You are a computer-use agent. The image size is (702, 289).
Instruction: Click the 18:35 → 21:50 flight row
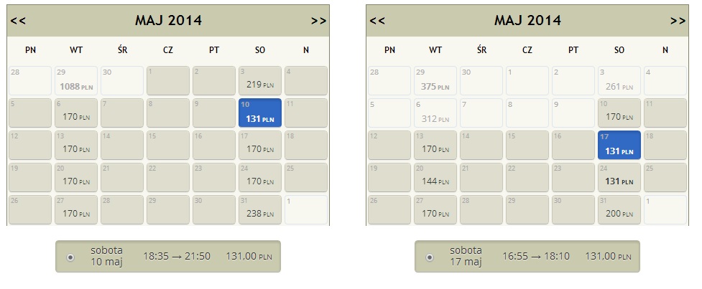click(x=168, y=257)
